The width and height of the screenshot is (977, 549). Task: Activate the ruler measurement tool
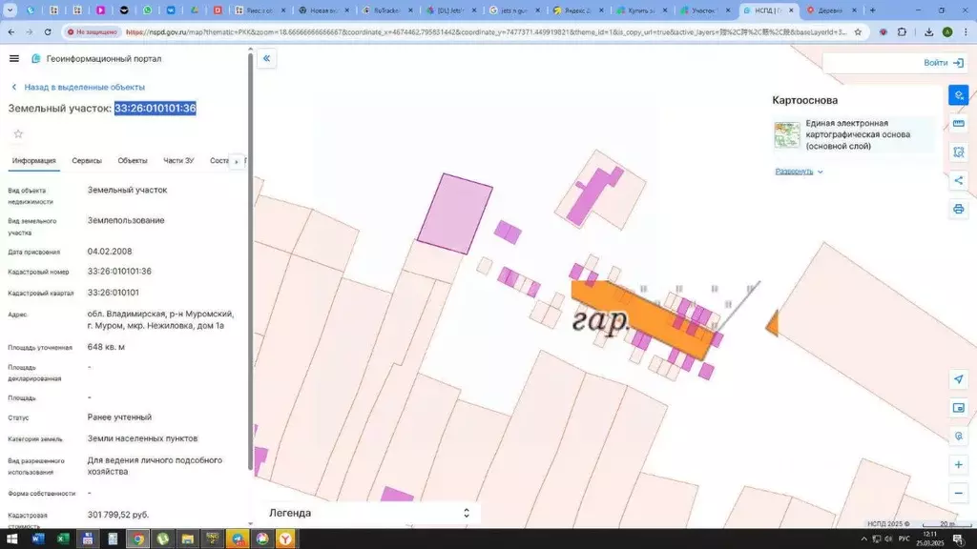pyautogui.click(x=959, y=124)
